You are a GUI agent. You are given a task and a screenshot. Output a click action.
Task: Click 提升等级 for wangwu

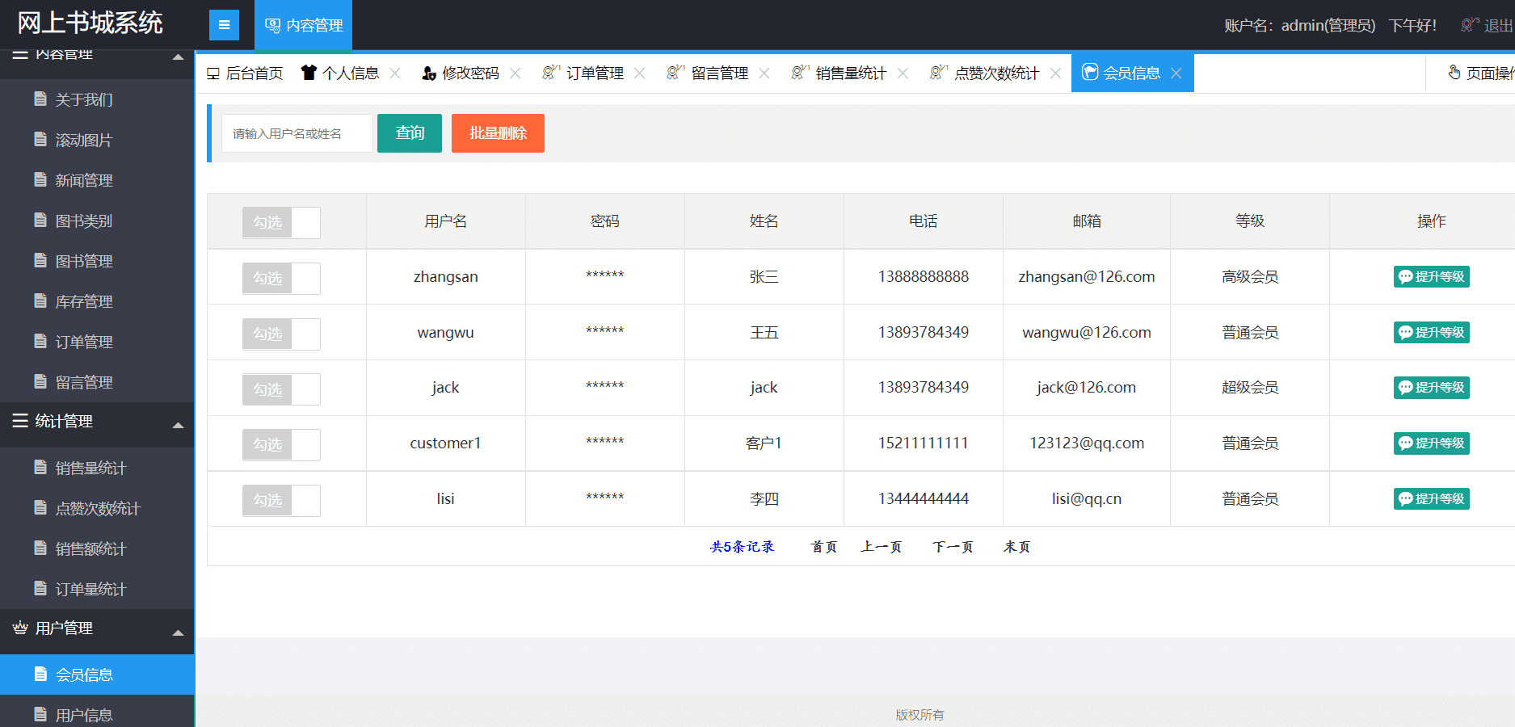[x=1431, y=333]
